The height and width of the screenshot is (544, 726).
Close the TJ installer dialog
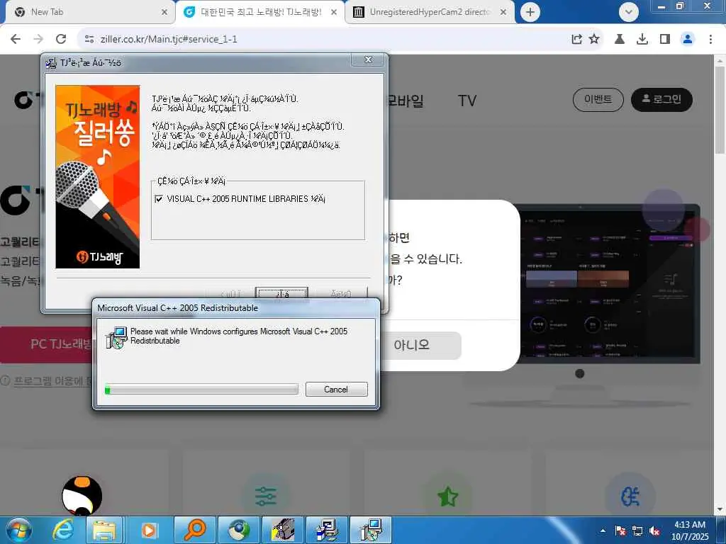[x=368, y=59]
